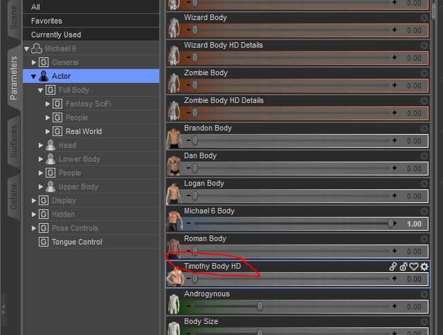Select the Tongue Control tree item
This screenshot has width=443, height=335.
tap(77, 242)
